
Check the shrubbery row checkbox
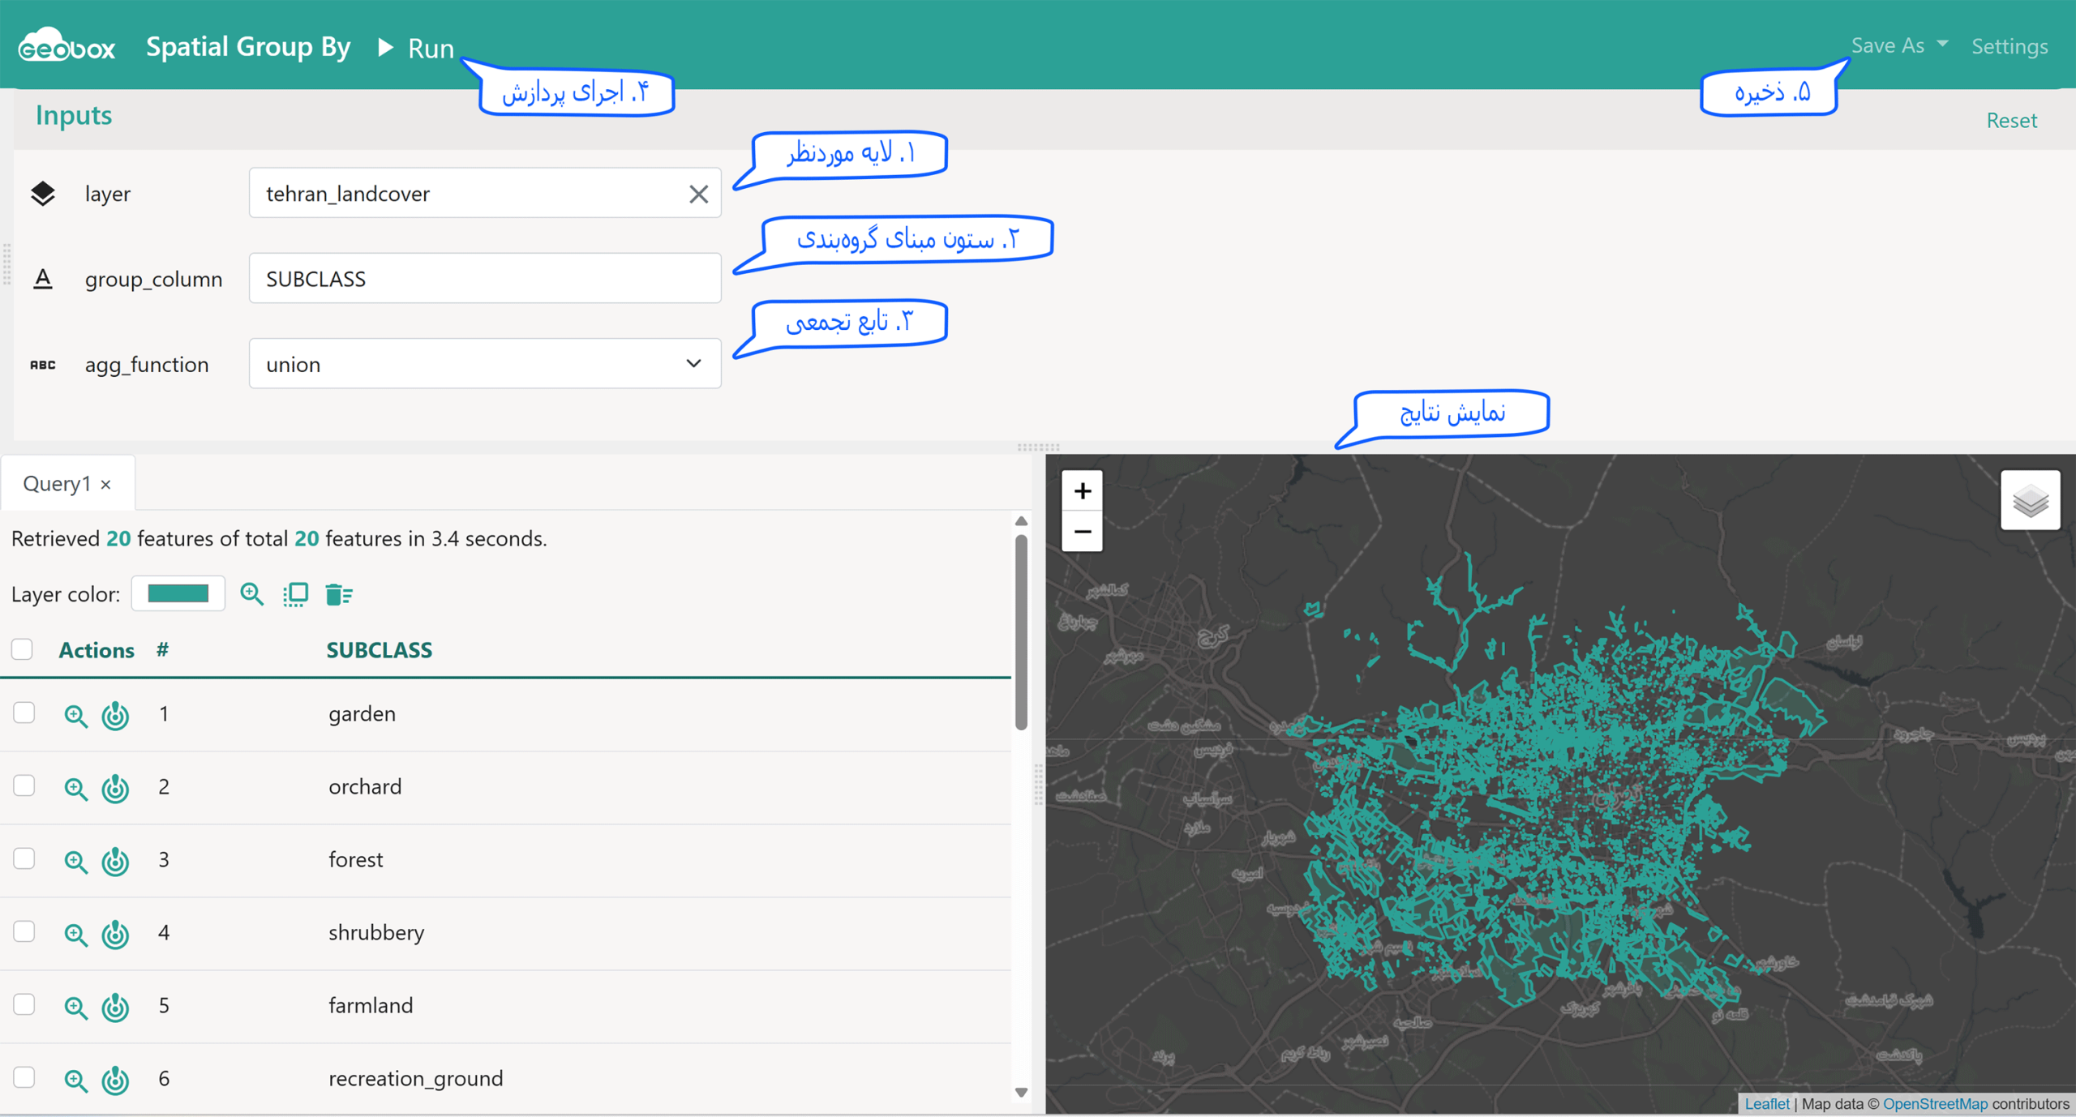coord(24,931)
